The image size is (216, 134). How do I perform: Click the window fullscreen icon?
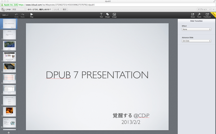[214, 1]
